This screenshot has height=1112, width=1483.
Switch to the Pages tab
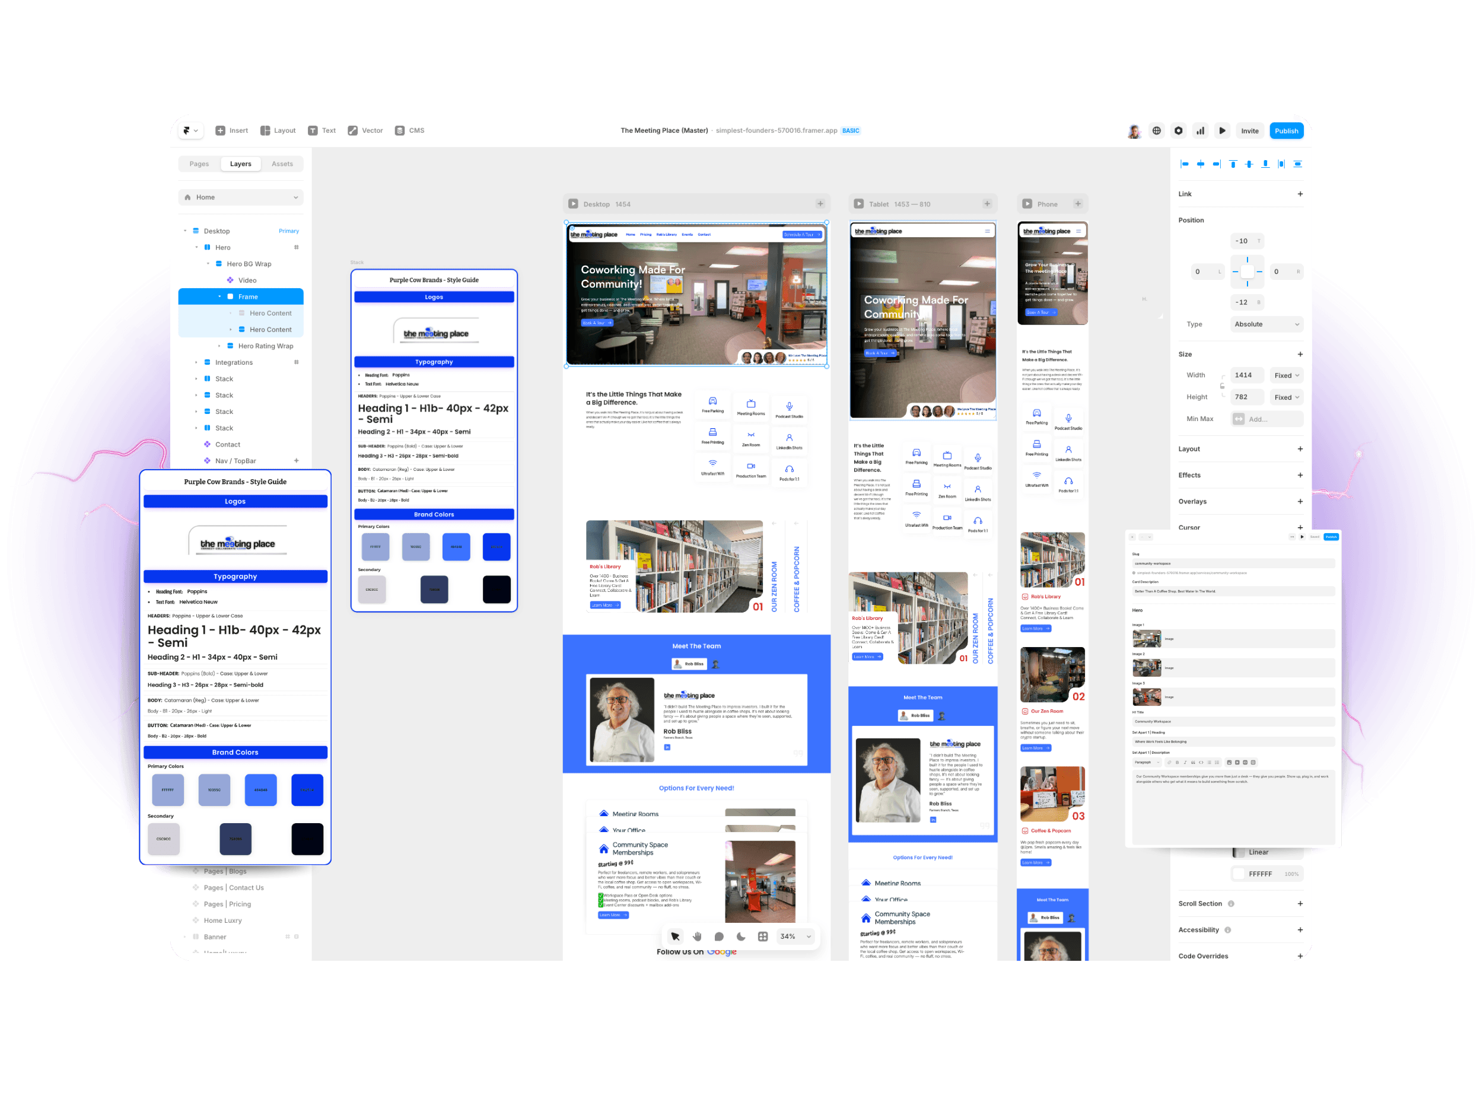(x=199, y=164)
